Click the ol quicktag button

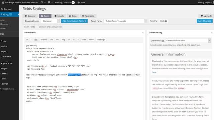(74, 40)
